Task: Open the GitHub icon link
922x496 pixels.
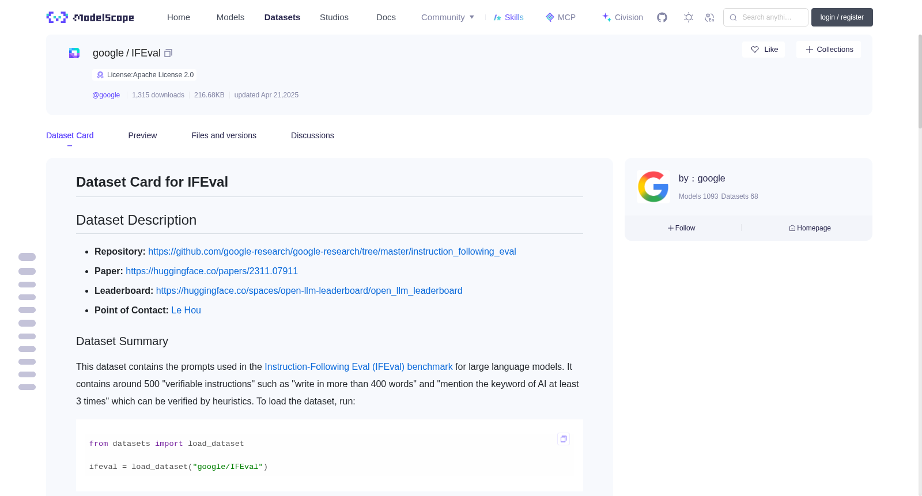Action: point(662,17)
